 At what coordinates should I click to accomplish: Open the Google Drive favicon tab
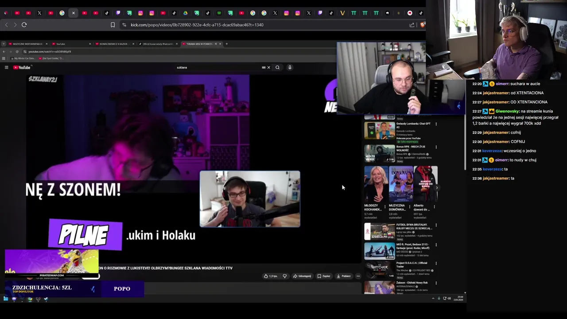click(185, 13)
